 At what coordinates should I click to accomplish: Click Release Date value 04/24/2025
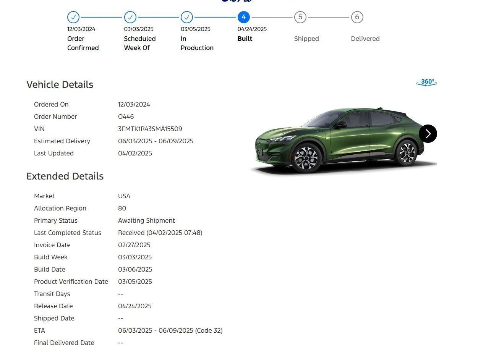tap(135, 306)
